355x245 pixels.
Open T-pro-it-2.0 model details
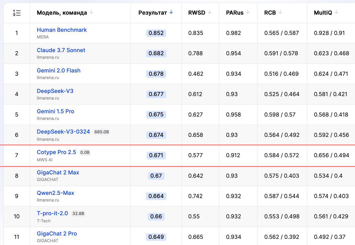tap(52, 213)
